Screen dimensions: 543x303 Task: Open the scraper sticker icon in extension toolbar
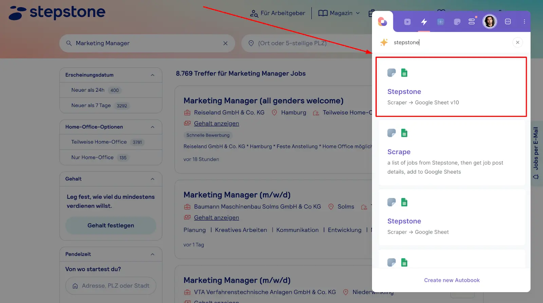point(457,22)
